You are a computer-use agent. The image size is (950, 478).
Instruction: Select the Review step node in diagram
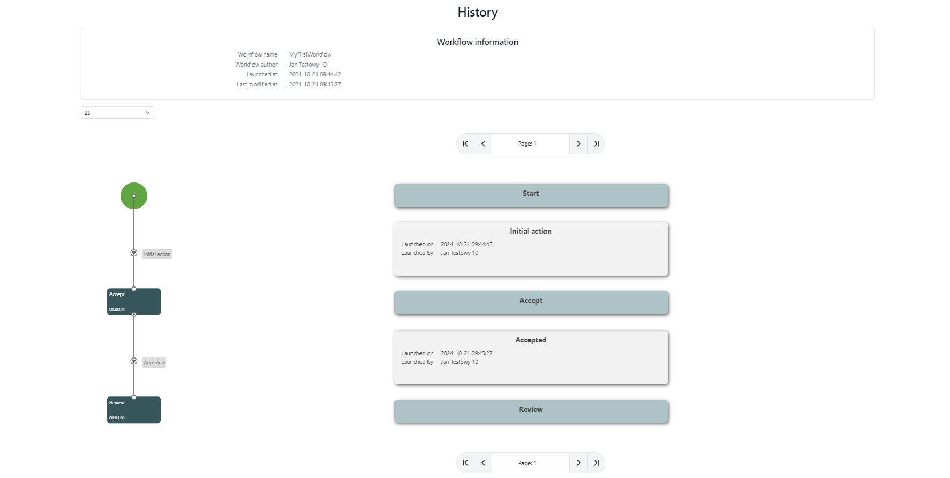pyautogui.click(x=134, y=410)
